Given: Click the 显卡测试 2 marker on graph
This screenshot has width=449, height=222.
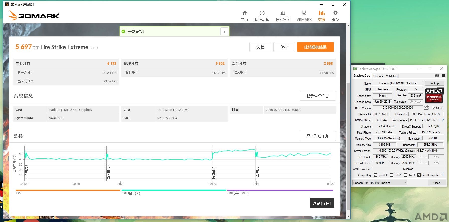Looking at the screenshot, I should [108, 172].
